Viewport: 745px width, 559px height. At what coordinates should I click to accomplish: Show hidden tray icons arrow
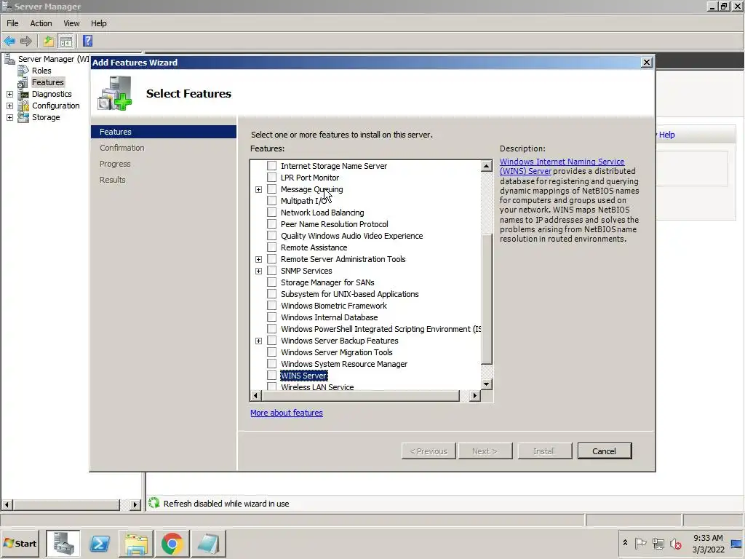tap(625, 542)
